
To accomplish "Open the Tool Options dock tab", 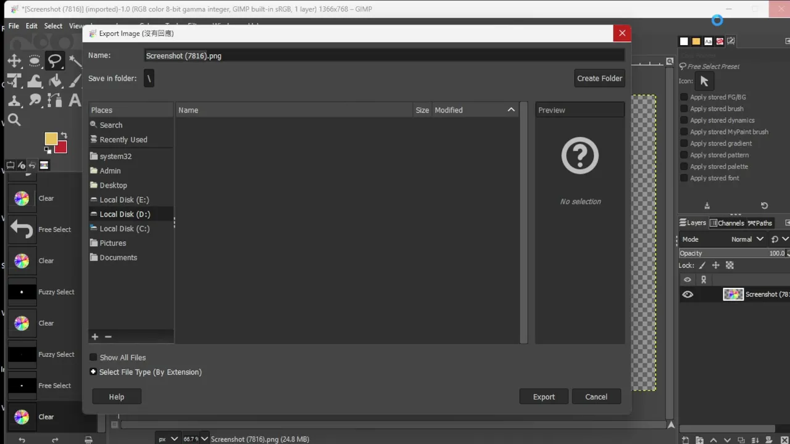I will pos(10,165).
